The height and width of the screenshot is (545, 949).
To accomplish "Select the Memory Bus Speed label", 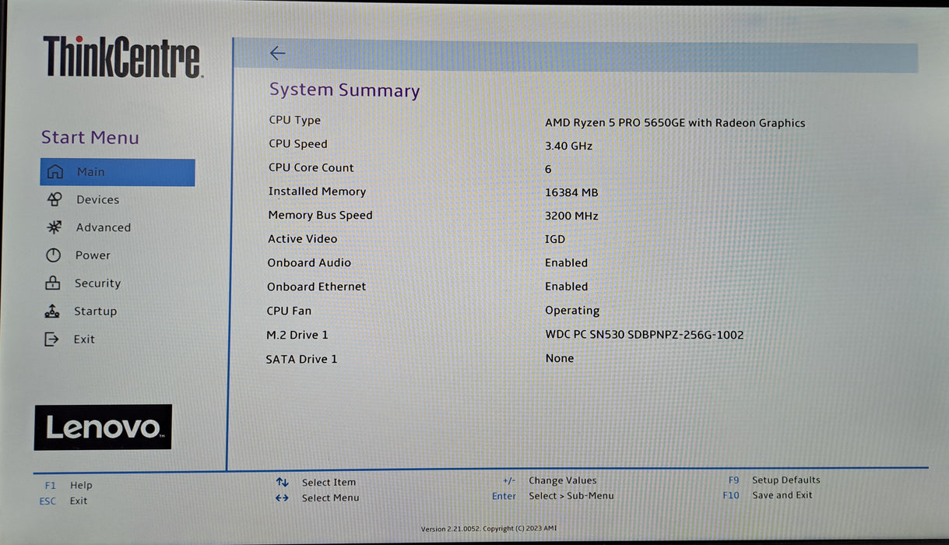I will pyautogui.click(x=321, y=216).
